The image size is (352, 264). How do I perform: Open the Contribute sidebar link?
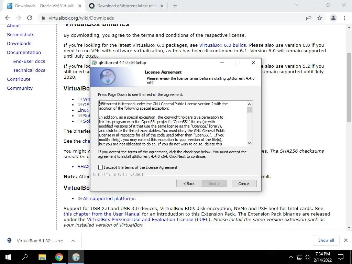point(19,79)
